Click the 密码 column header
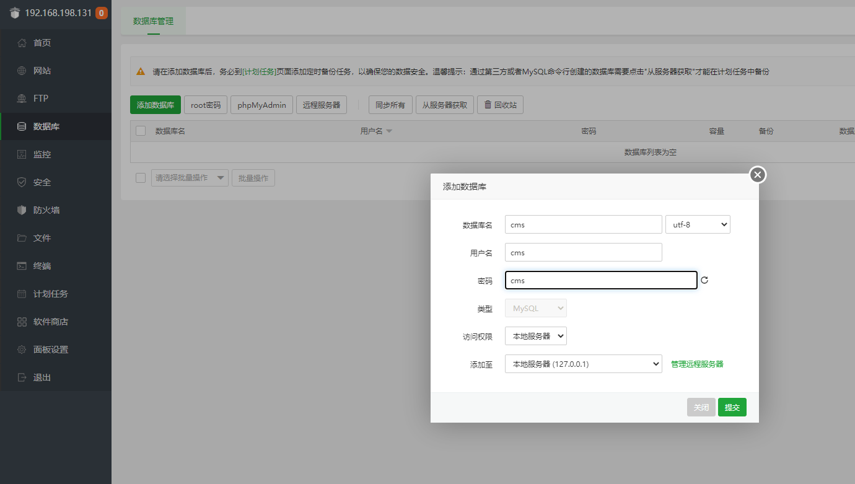 pyautogui.click(x=589, y=131)
